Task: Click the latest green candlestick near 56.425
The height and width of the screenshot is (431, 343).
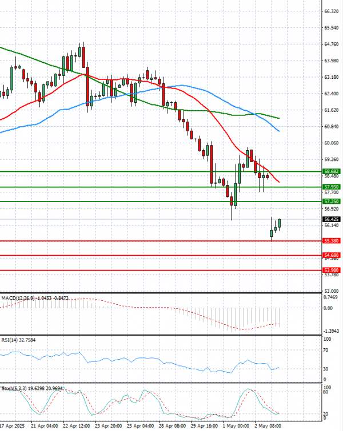Action: pyautogui.click(x=280, y=223)
